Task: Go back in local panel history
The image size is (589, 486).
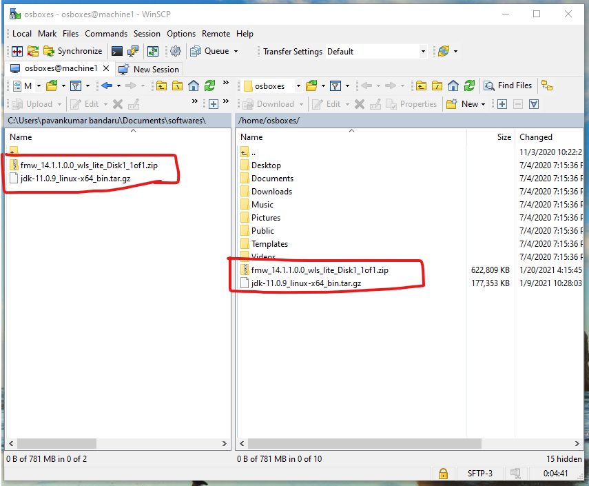Action: click(x=107, y=86)
